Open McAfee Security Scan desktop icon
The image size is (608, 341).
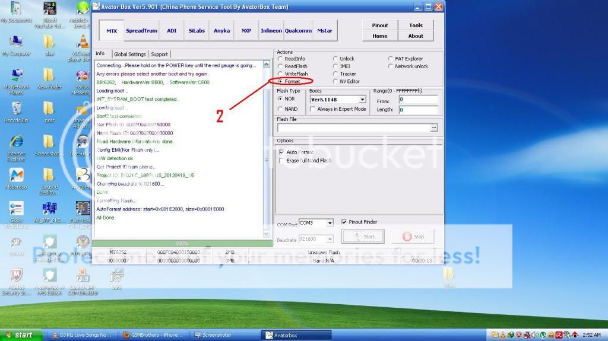pyautogui.click(x=16, y=282)
